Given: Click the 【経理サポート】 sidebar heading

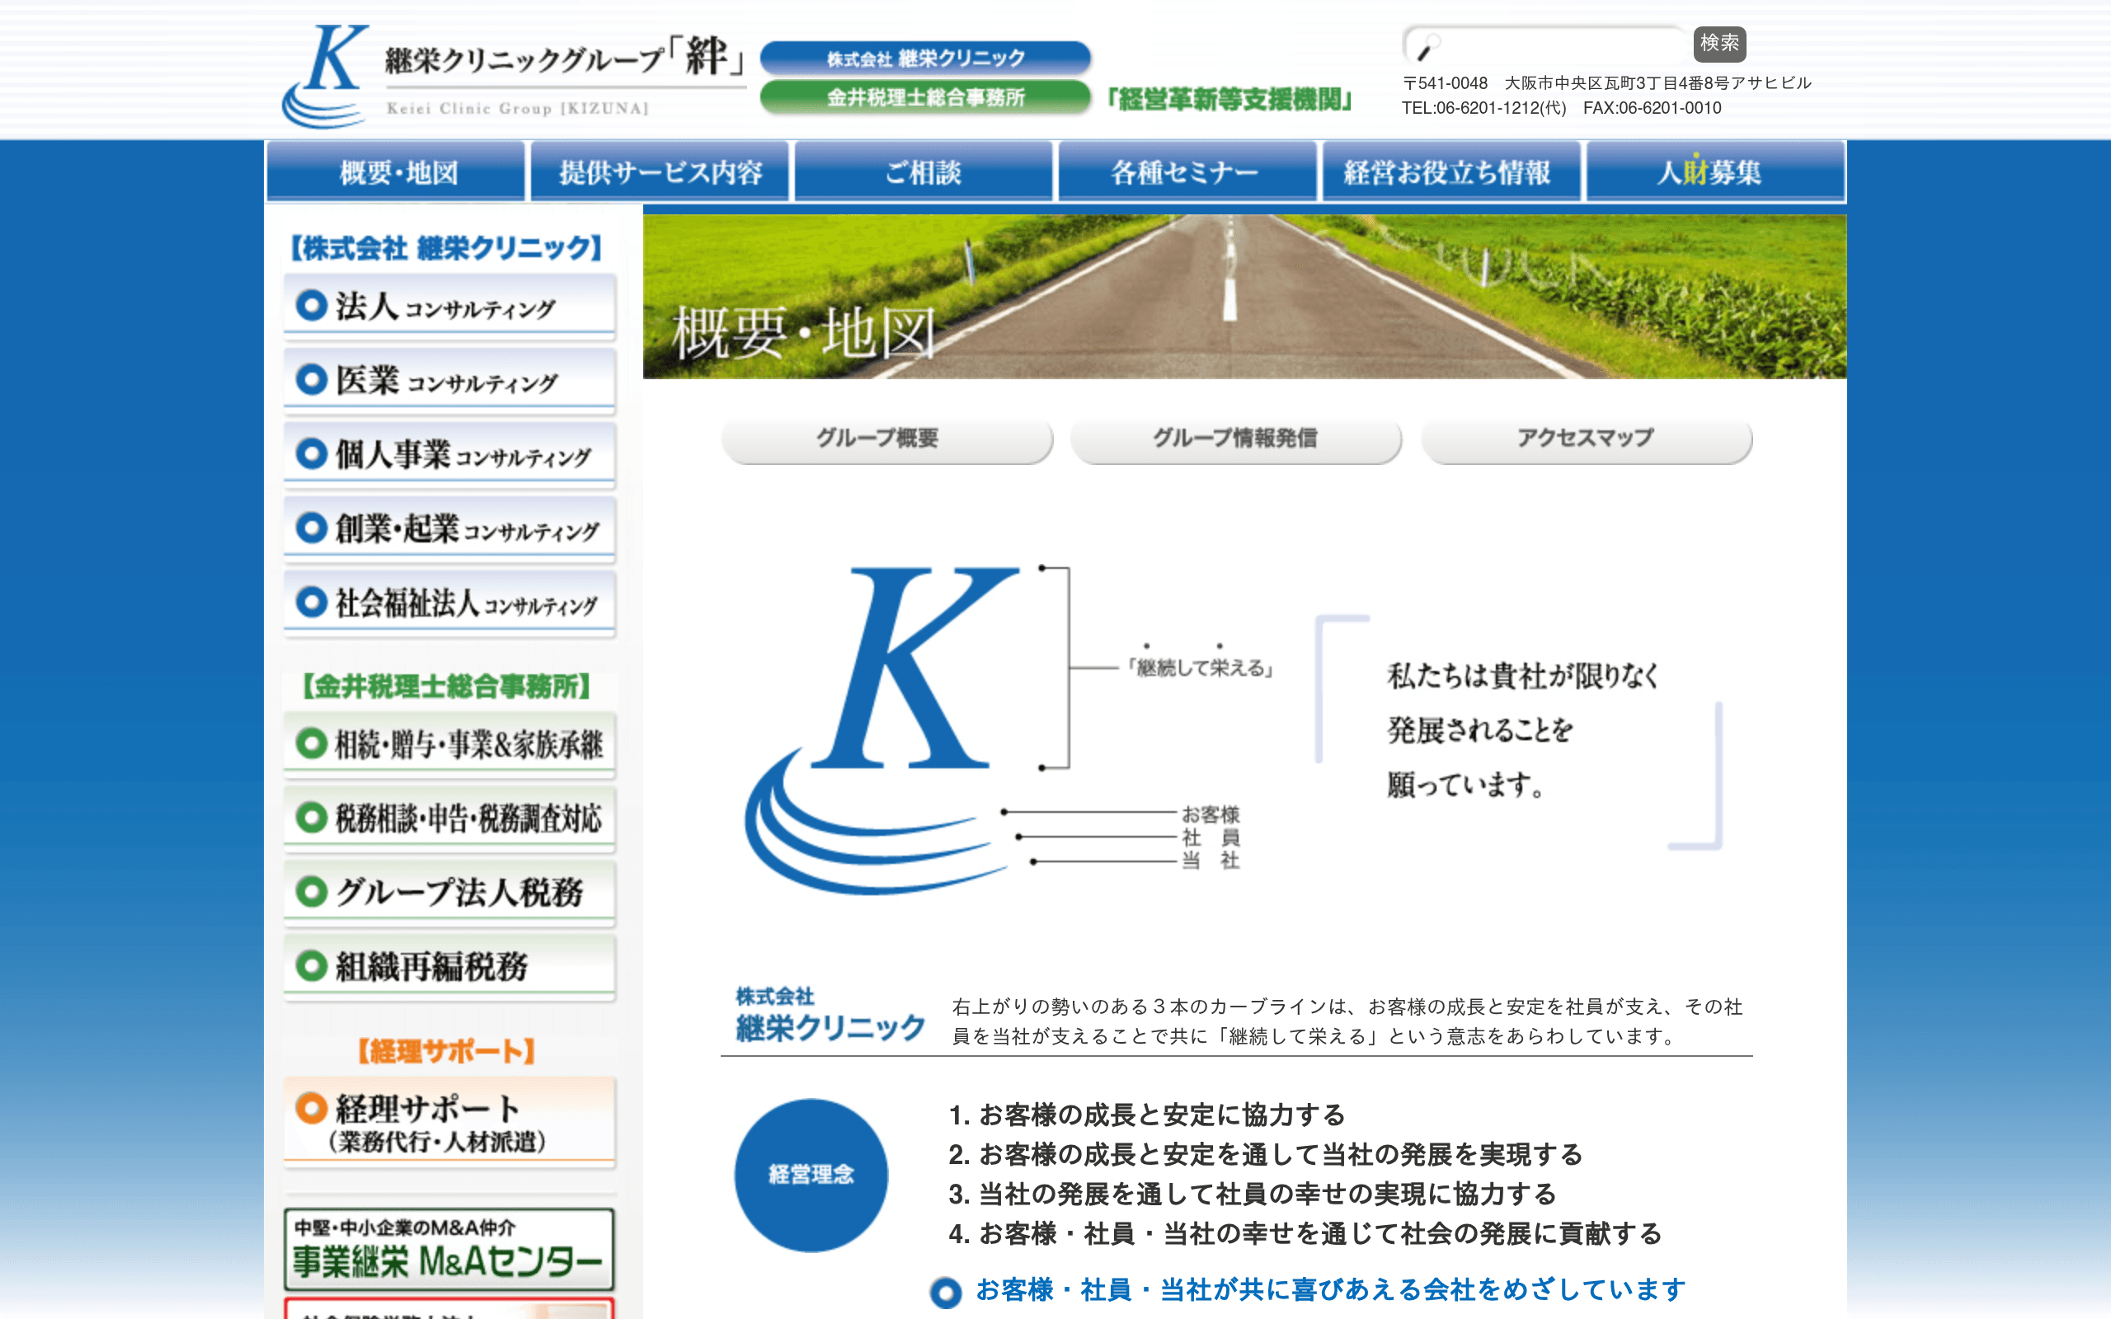Looking at the screenshot, I should click(x=446, y=1050).
